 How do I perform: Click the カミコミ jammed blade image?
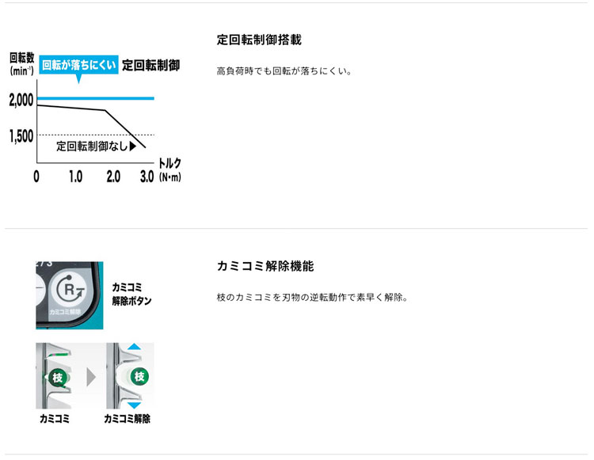[x=54, y=375]
